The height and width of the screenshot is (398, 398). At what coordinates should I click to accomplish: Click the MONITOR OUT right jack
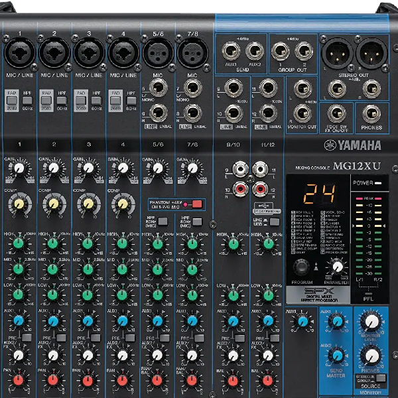point(302,113)
